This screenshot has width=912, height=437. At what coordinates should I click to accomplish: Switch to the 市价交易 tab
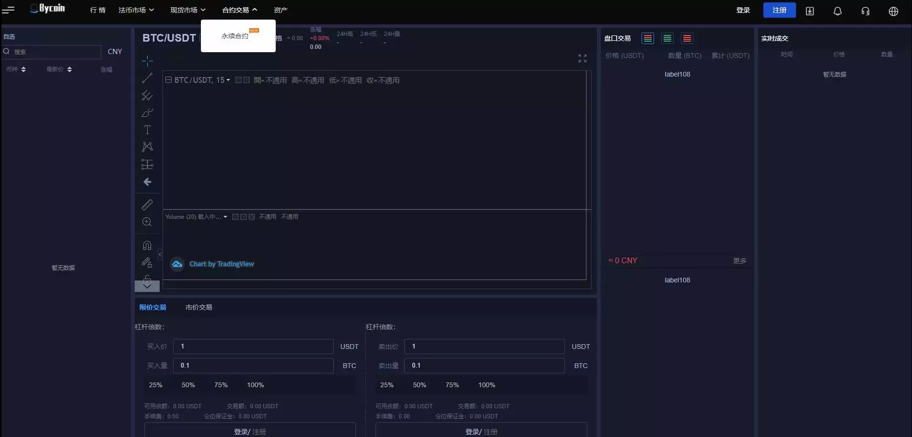tap(199, 307)
